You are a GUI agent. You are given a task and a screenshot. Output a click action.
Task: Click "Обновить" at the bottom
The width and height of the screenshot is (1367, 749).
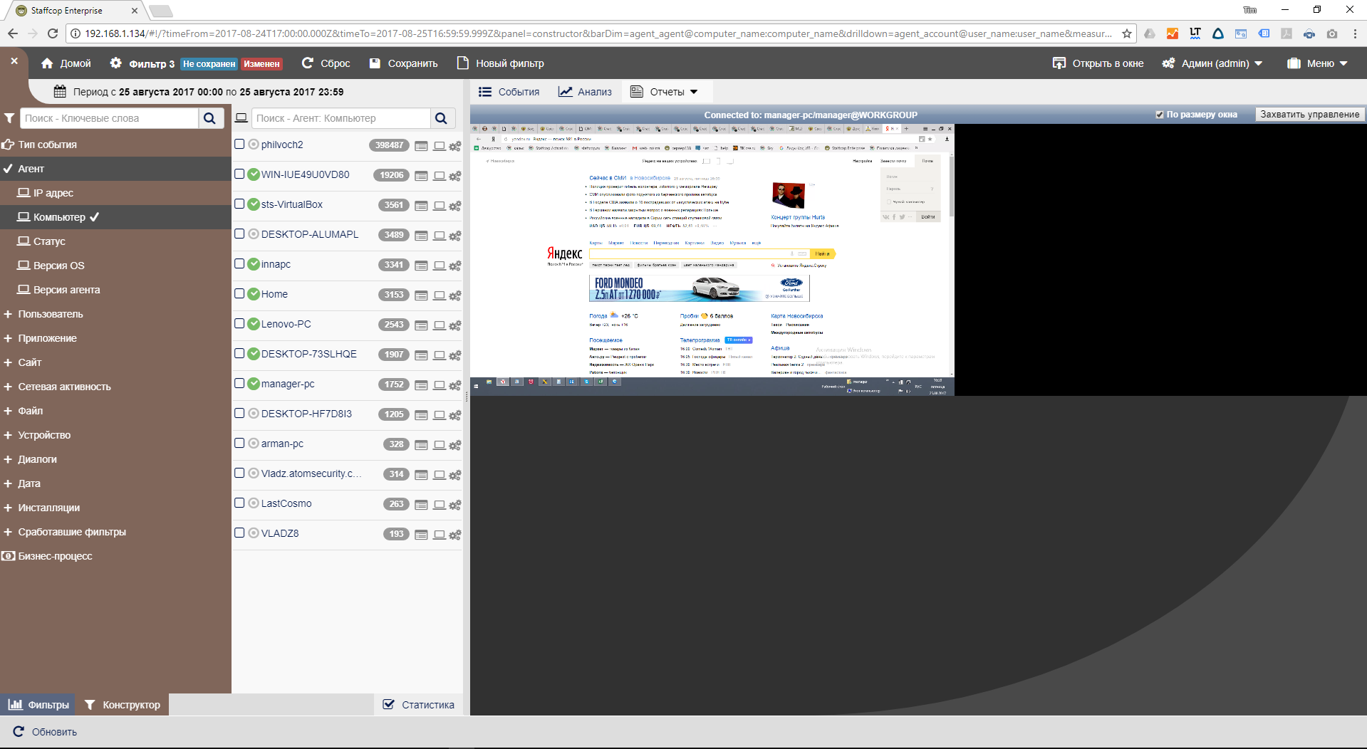pyautogui.click(x=45, y=732)
